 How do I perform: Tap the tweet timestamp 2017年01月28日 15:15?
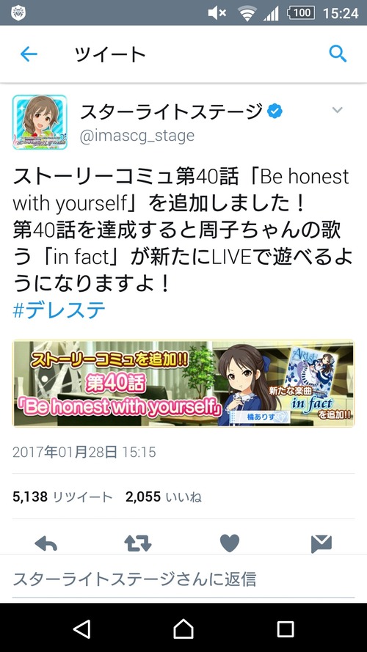[84, 452]
